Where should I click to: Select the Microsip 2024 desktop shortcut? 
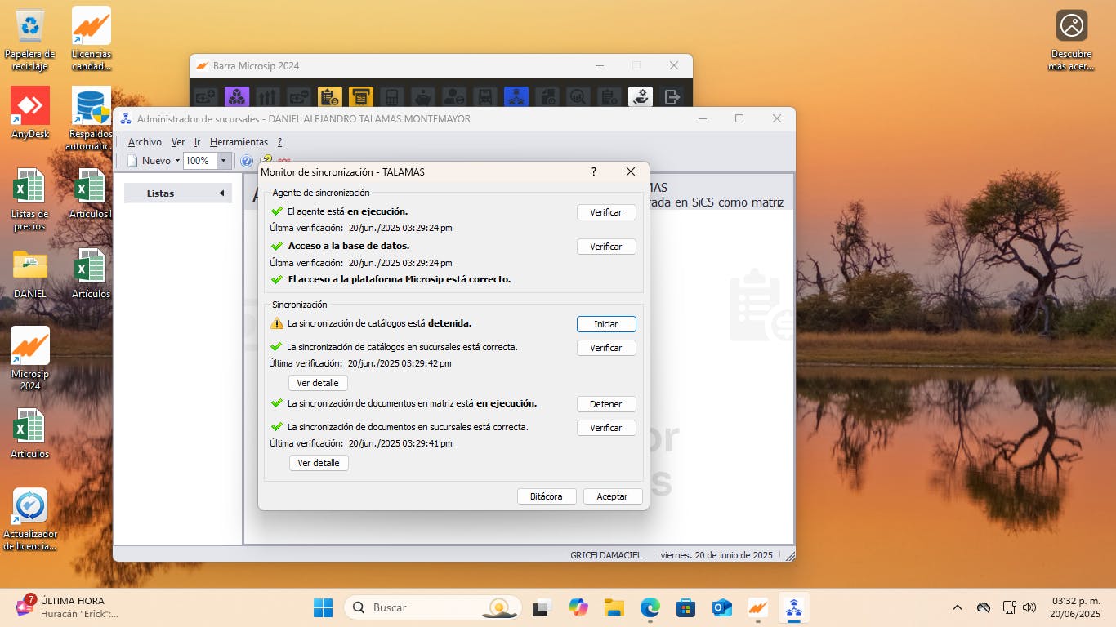click(30, 358)
